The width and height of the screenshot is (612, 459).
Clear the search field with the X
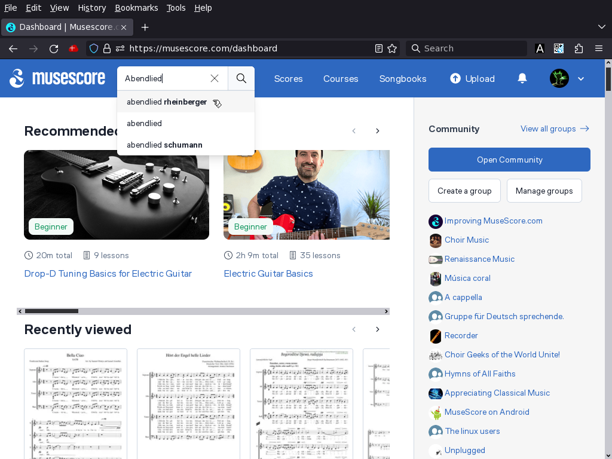click(215, 78)
